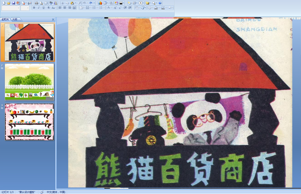This screenshot has height=194, width=301.
Task: Open the bullets dropdown arrow
Action: 104,8
